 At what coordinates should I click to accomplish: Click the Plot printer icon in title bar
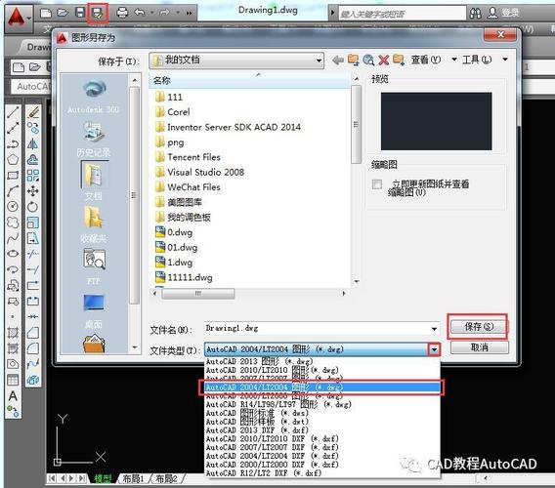click(x=122, y=13)
